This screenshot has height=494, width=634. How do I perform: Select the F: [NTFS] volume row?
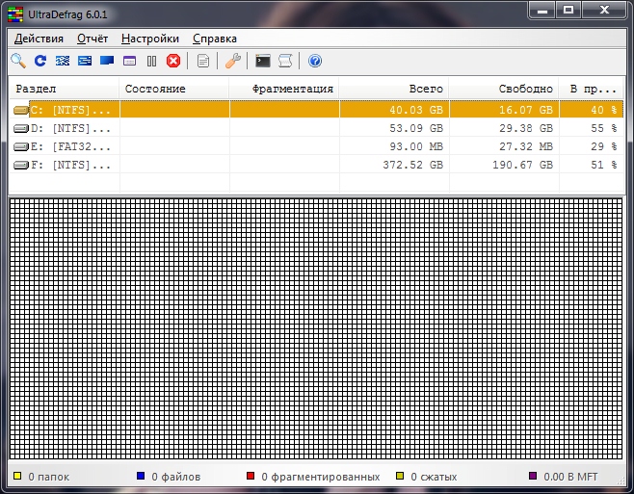[x=317, y=165]
